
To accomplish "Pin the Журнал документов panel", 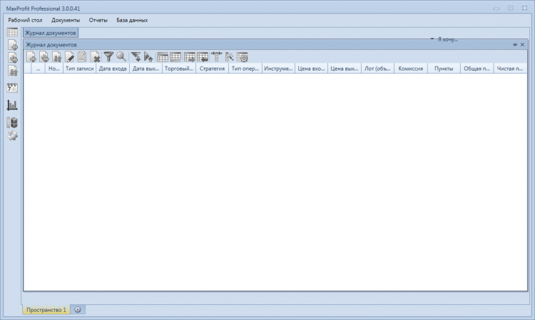I will point(515,45).
